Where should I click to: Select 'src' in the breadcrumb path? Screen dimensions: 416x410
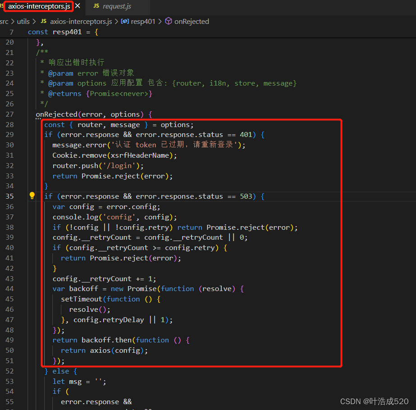pyautogui.click(x=4, y=22)
